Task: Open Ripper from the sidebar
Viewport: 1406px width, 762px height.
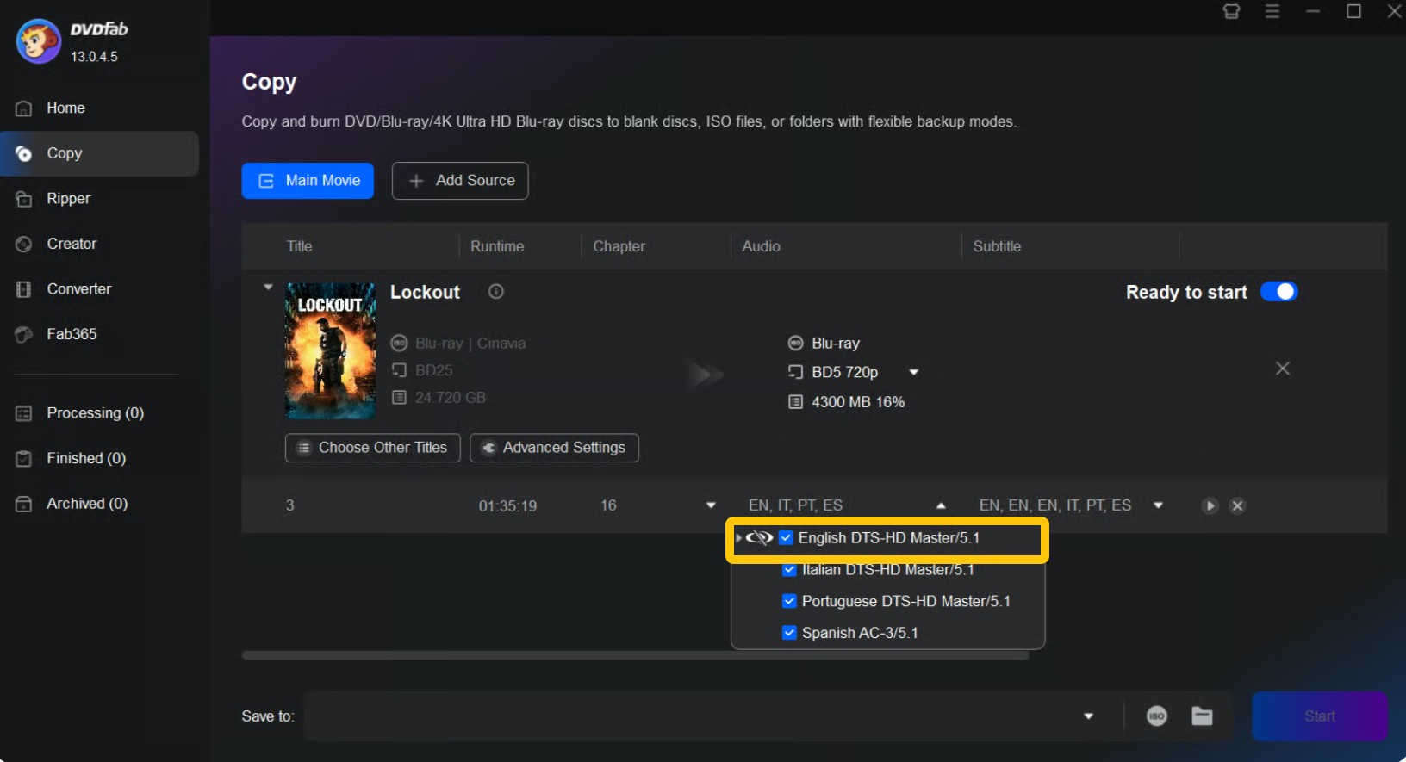Action: click(68, 199)
